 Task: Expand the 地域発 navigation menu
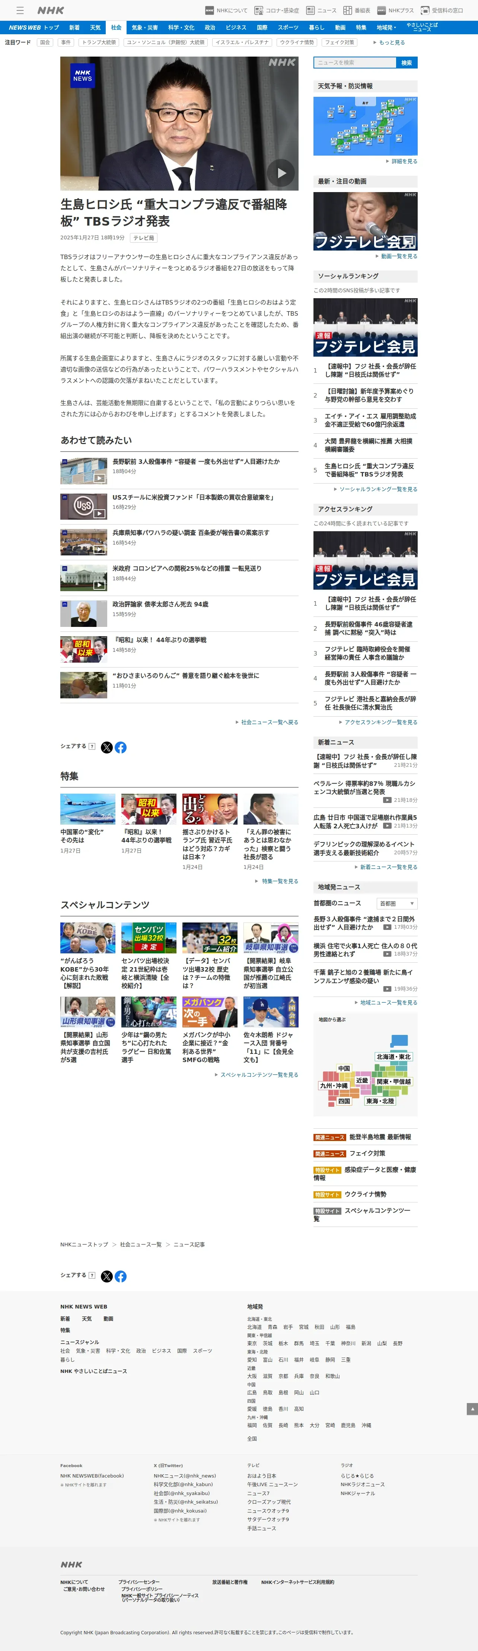click(x=386, y=28)
